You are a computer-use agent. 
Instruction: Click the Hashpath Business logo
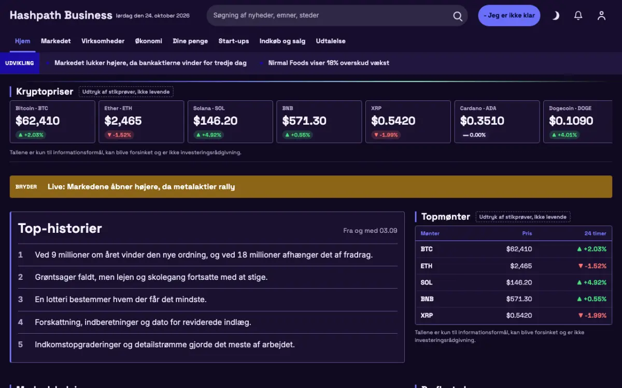[x=61, y=15]
